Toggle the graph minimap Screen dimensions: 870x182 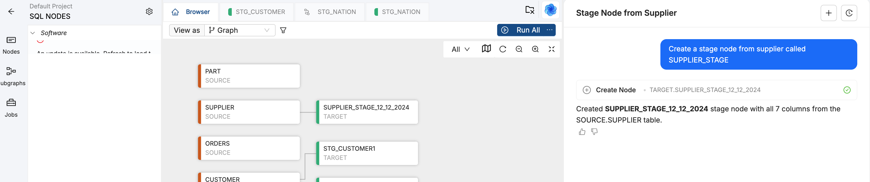coord(486,49)
